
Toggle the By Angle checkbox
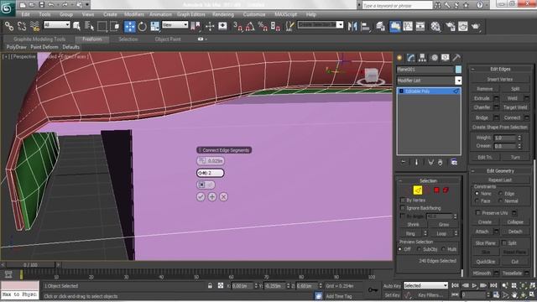click(403, 216)
